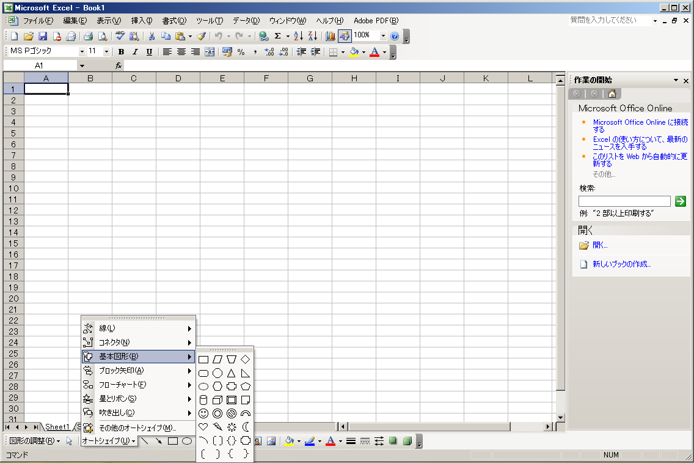Toggle Bold formatting
This screenshot has width=694, height=463.
coord(121,52)
